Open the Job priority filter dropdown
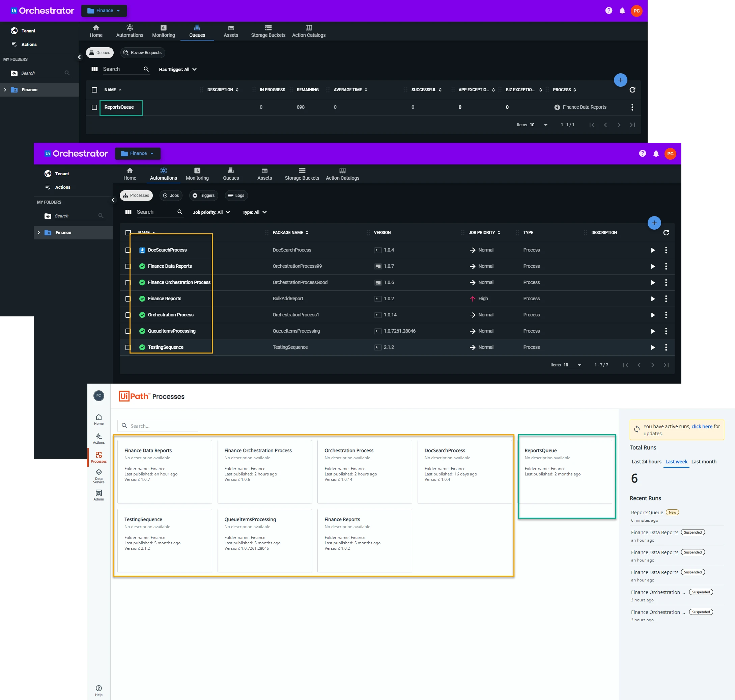 tap(211, 212)
